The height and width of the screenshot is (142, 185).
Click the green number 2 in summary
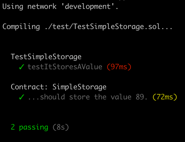click(x=13, y=127)
